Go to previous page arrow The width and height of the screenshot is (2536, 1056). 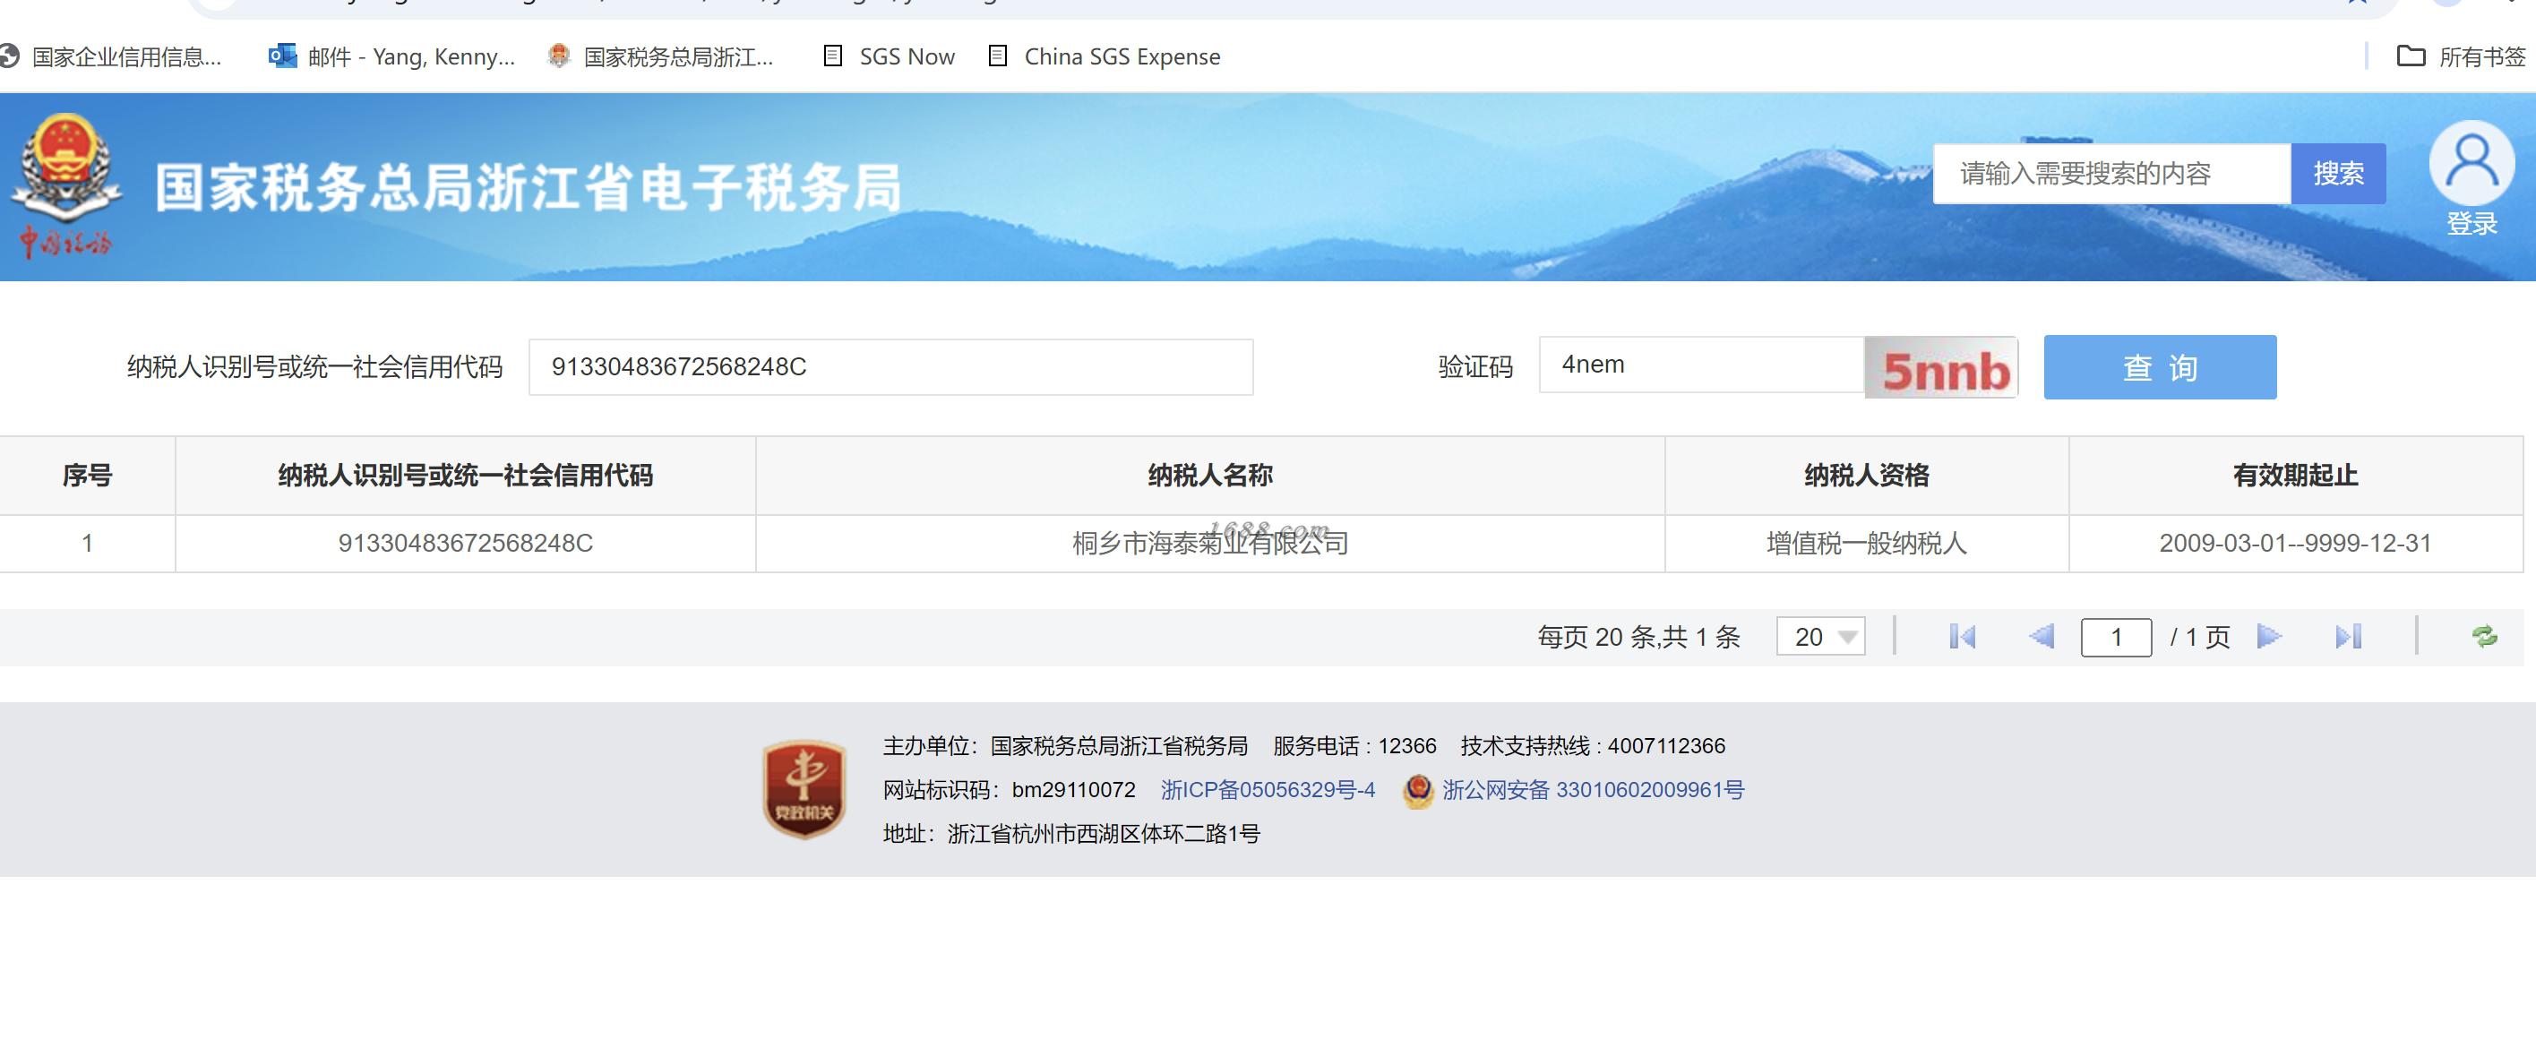pos(2042,637)
